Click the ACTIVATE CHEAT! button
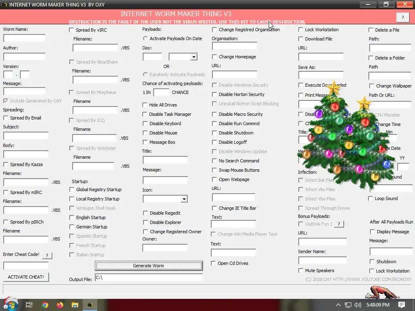The image size is (415, 311). click(26, 277)
